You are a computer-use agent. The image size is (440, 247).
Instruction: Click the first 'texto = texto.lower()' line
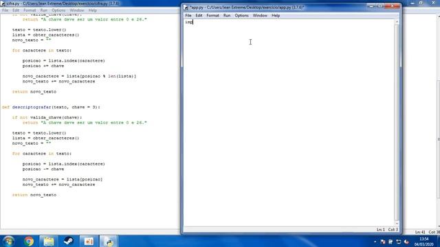point(39,30)
